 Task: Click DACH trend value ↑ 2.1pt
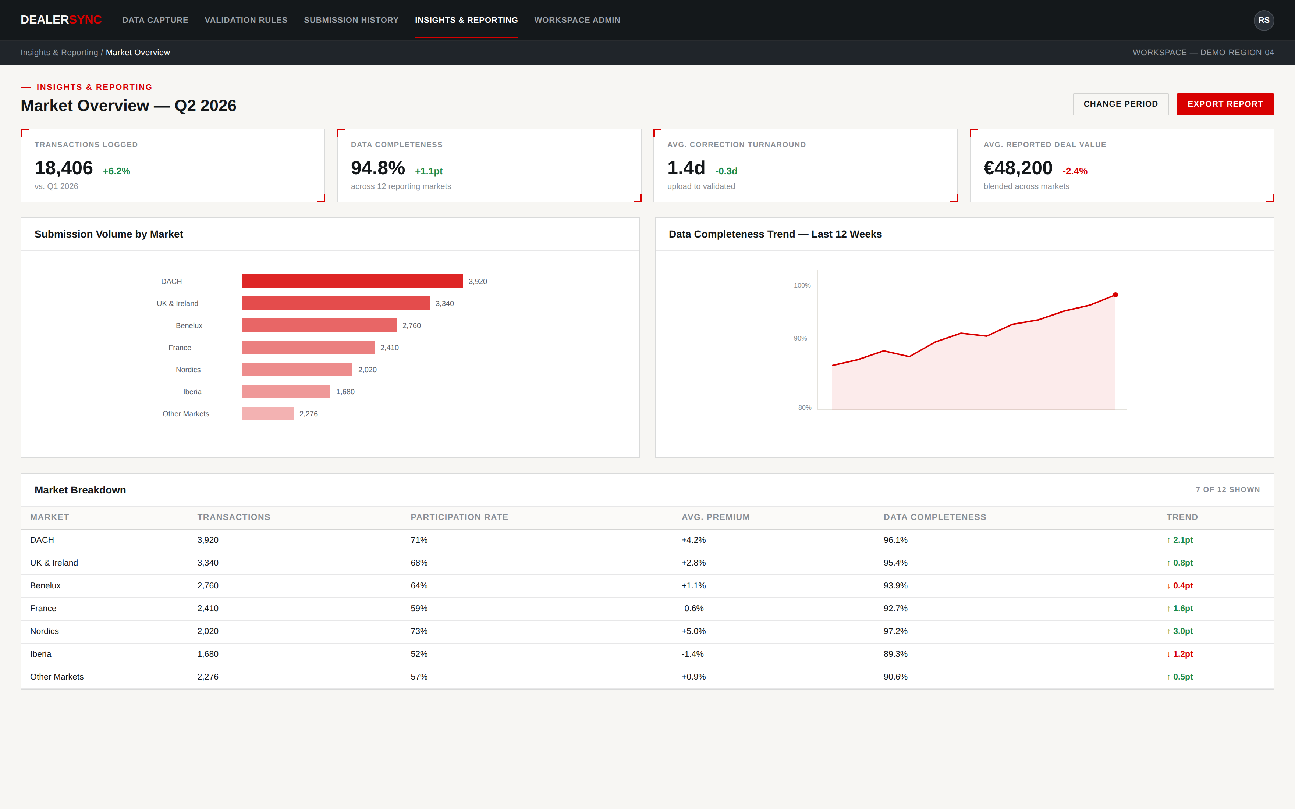[1179, 540]
